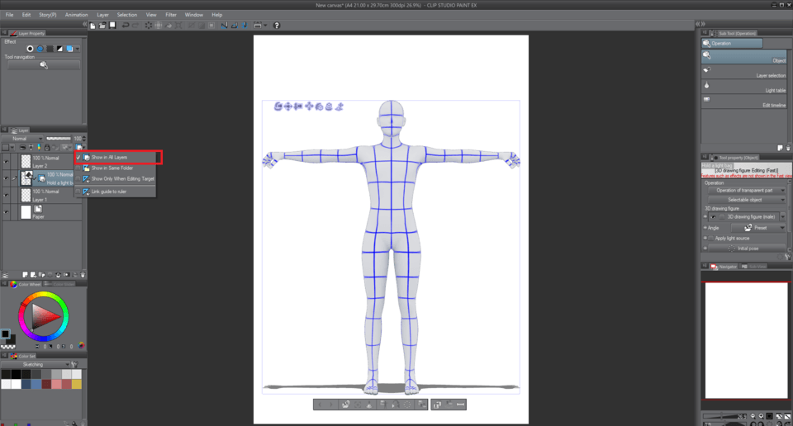
Task: Open the help question mark icon
Action: point(277,26)
